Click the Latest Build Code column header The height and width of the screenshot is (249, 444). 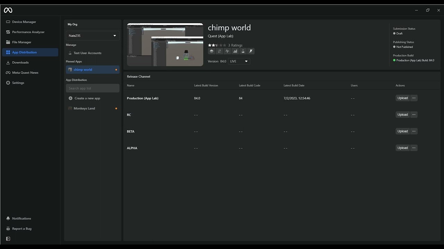click(249, 85)
